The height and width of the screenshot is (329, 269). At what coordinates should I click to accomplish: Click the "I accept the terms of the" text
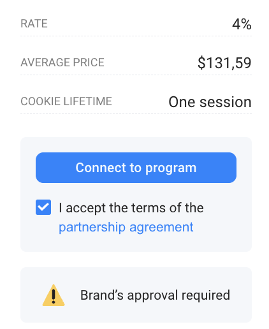131,208
